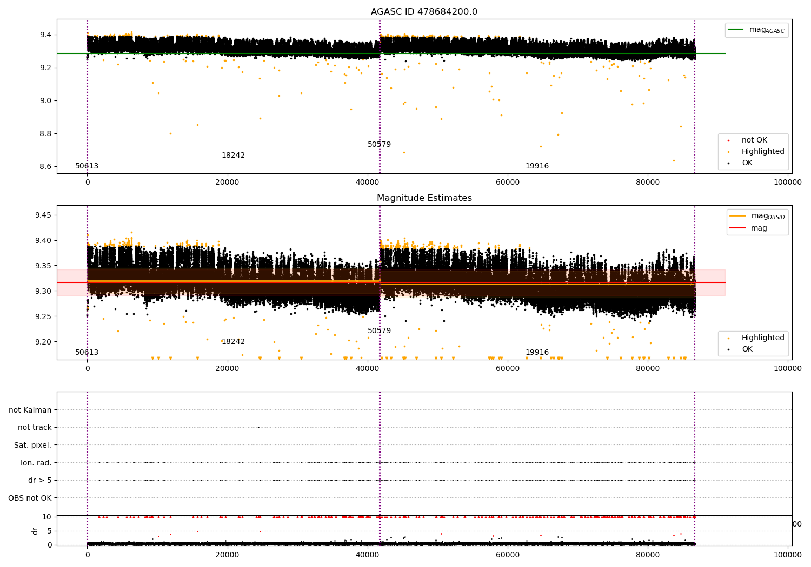Click the 'AGASC ID 478684200.0' plot title
This screenshot has height=567, width=811.
pyautogui.click(x=424, y=12)
